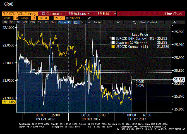Open the 97) Edit menu

pos(103,14)
